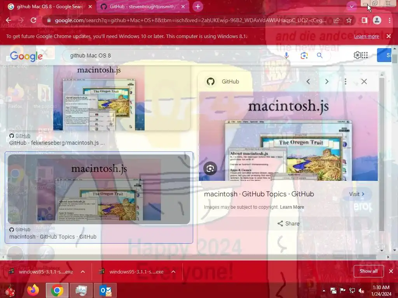Open the felixrieseberg macintosh.js image result
The width and height of the screenshot is (398, 298).
click(99, 98)
